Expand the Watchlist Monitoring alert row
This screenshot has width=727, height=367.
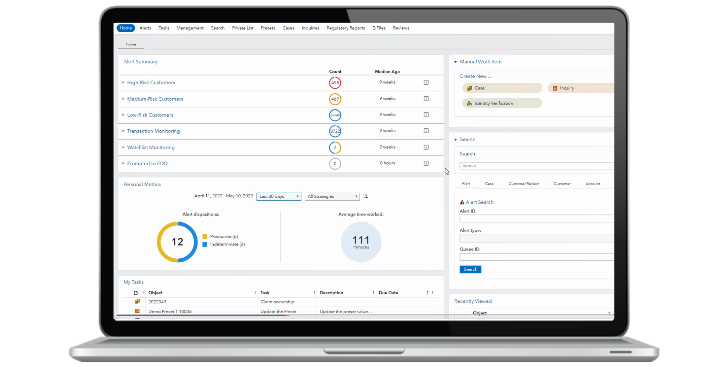pos(123,147)
